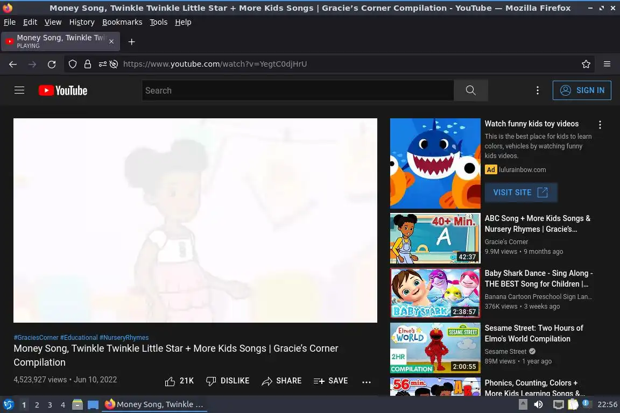Open the Tools menu
Screen dimensions: 620x413
click(x=159, y=22)
